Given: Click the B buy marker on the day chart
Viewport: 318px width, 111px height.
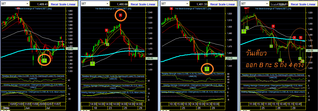Looking at the screenshot, I should tap(44, 60).
